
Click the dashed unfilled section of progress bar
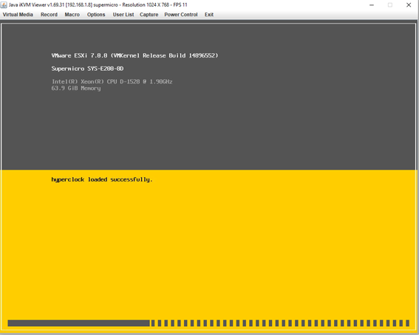pos(280,323)
